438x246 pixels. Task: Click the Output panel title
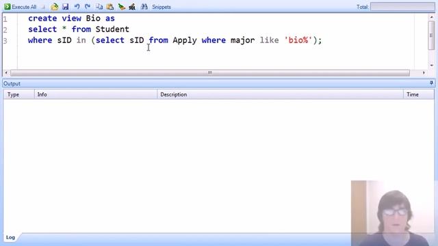[12, 83]
